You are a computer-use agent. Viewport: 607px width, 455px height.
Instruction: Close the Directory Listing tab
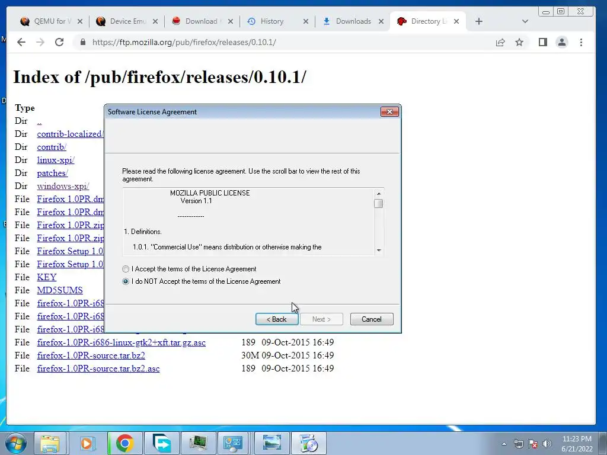pos(456,21)
